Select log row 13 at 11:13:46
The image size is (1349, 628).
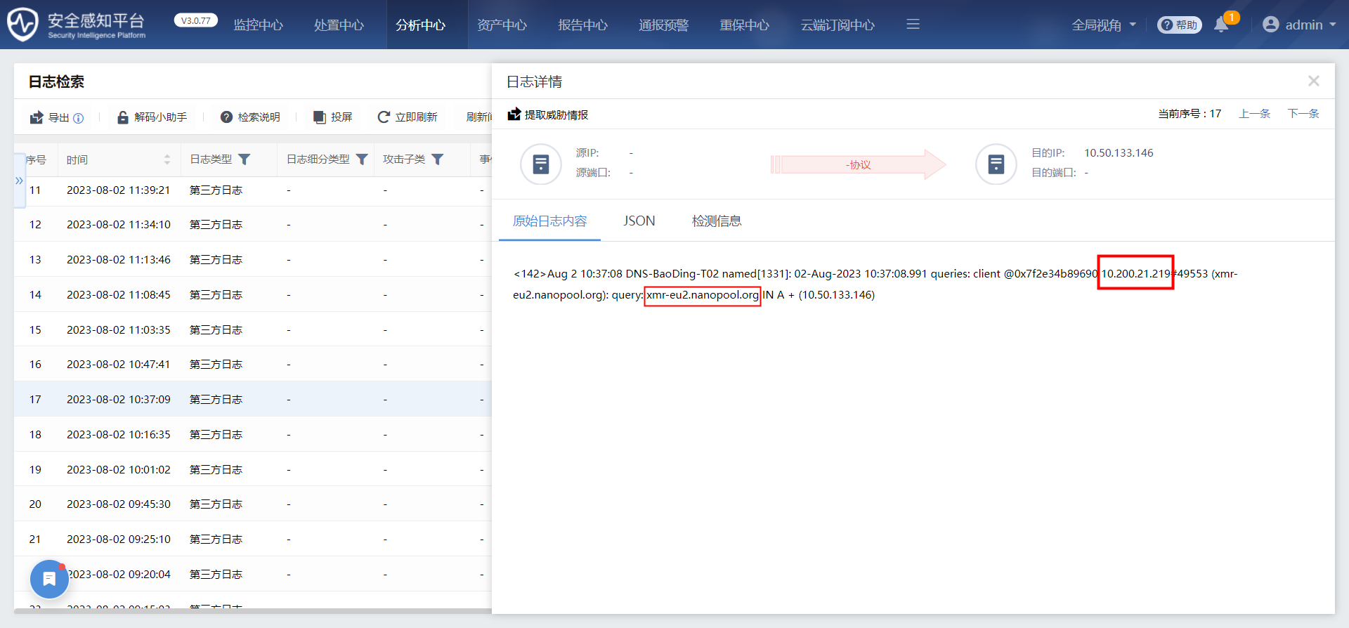[x=253, y=259]
